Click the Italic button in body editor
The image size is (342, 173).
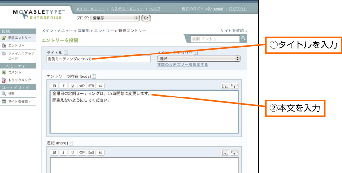63,86
